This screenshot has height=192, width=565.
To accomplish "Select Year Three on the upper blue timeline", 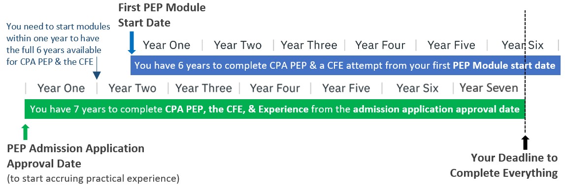I will pyautogui.click(x=309, y=45).
